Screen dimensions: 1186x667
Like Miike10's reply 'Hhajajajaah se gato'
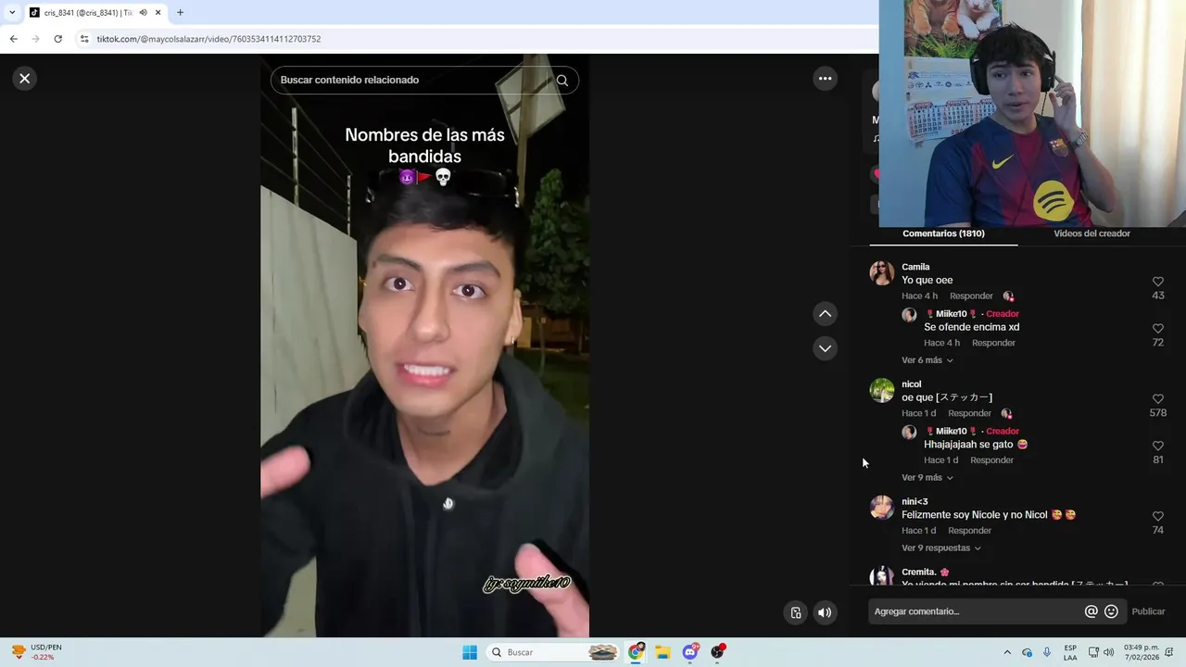coord(1157,447)
